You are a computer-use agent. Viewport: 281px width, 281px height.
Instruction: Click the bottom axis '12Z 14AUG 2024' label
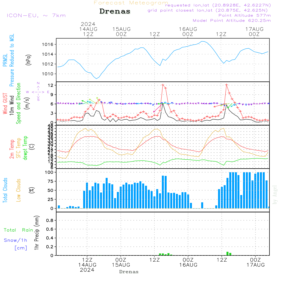coord(87,265)
